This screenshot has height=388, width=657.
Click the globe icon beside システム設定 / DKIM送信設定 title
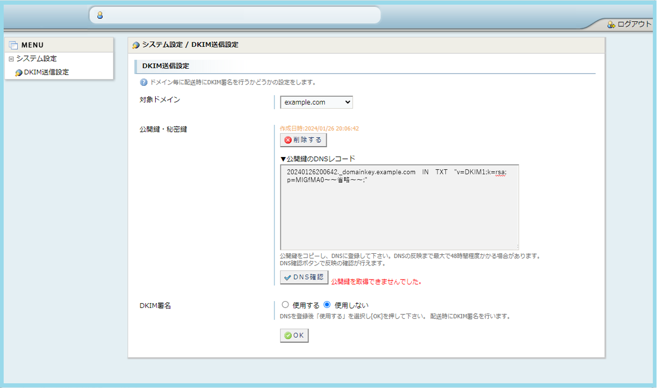pos(135,44)
